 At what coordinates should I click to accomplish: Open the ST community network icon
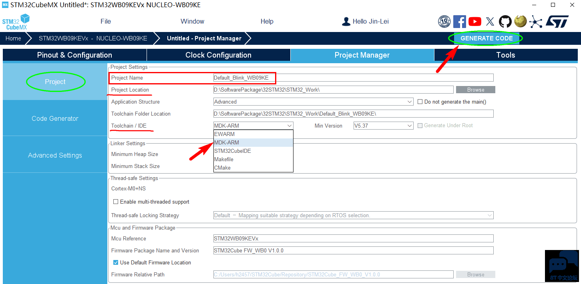(536, 22)
